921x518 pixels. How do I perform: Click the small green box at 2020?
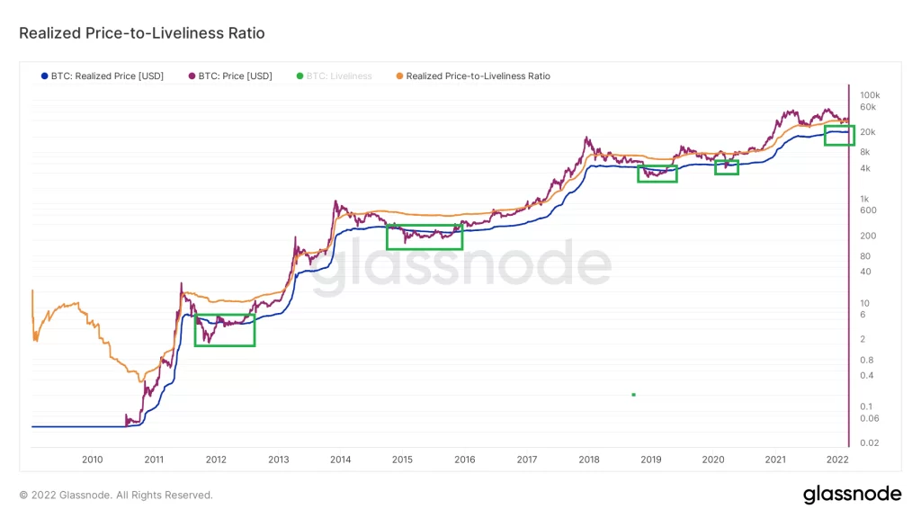pyautogui.click(x=727, y=167)
